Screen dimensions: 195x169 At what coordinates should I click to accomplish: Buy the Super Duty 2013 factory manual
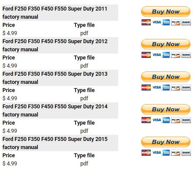click(166, 77)
